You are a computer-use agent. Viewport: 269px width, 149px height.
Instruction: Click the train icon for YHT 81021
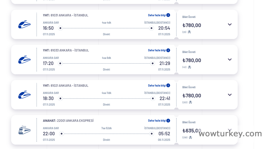24,95
